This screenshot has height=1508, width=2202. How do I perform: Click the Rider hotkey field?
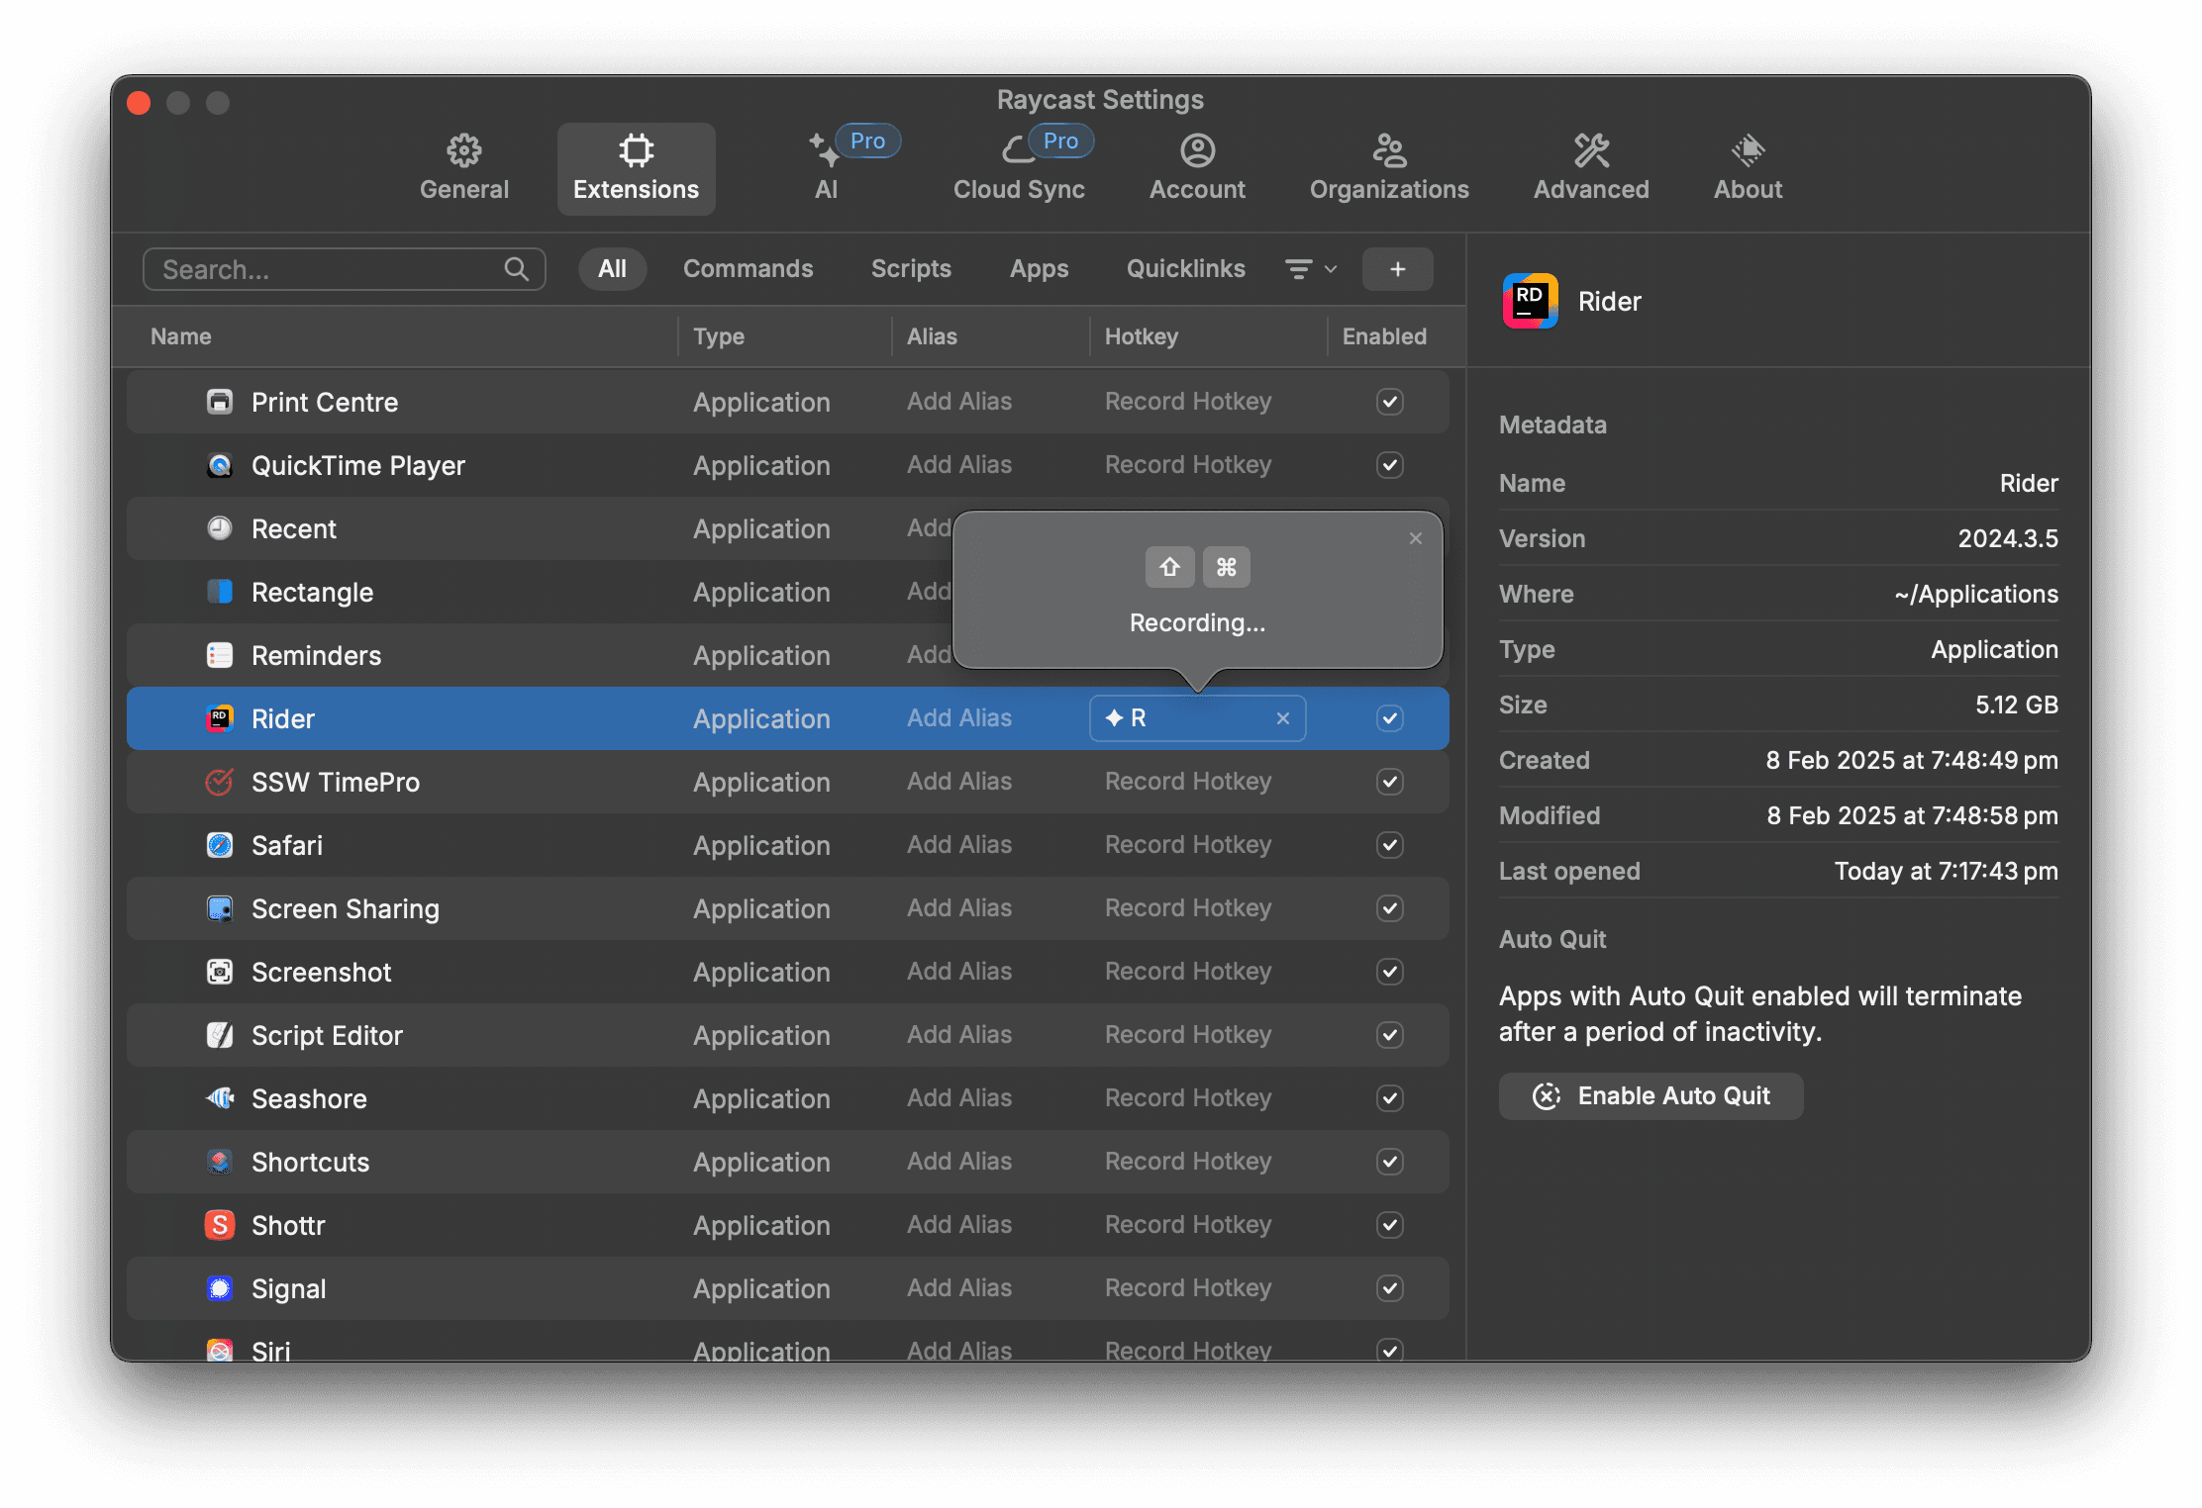click(x=1197, y=718)
